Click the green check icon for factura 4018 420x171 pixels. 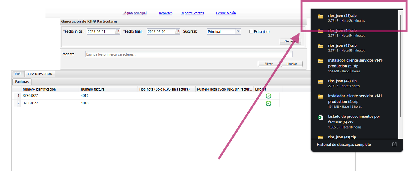tap(268, 103)
